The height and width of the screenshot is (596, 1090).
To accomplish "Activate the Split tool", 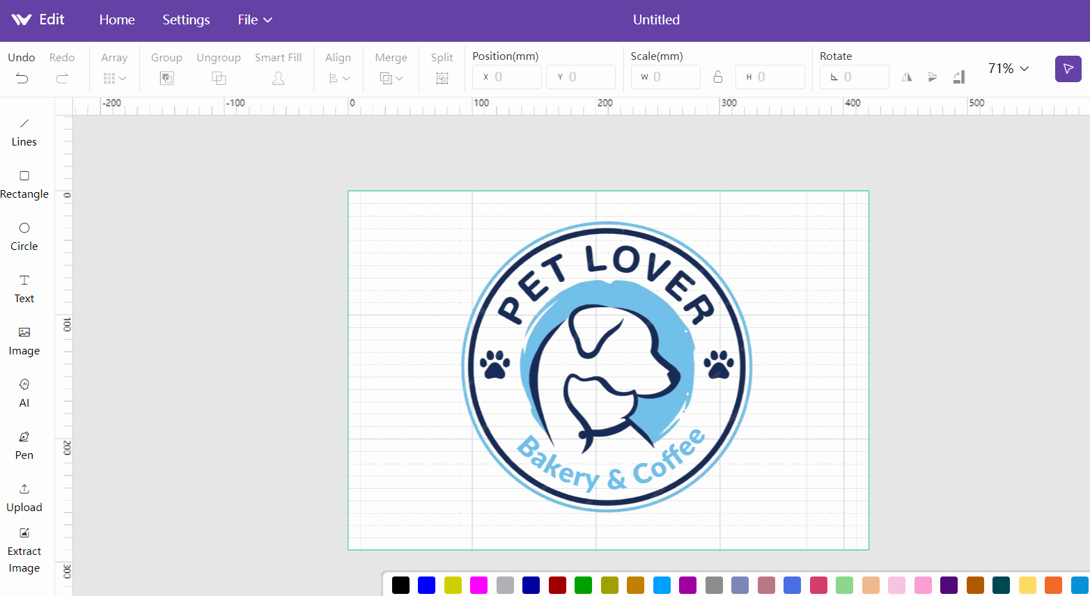I will pyautogui.click(x=442, y=78).
